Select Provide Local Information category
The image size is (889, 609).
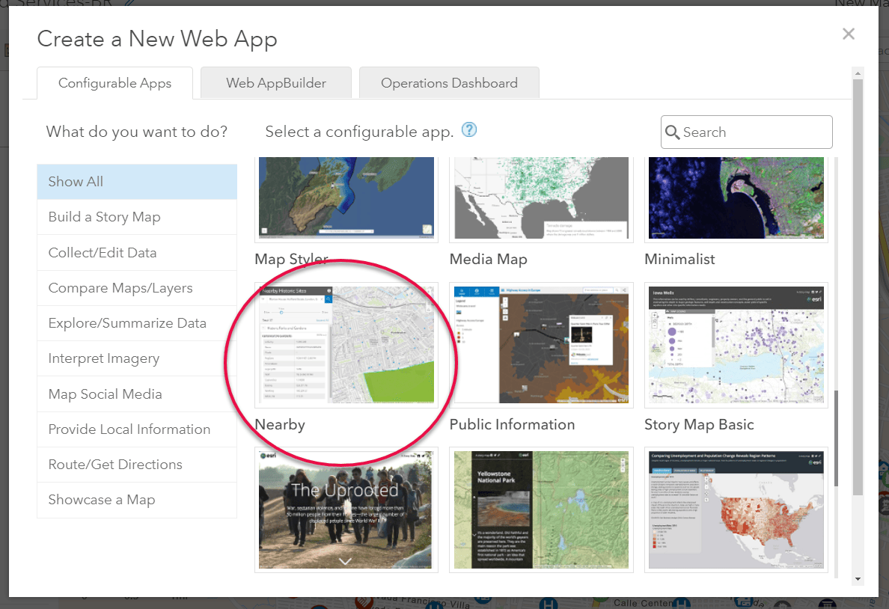tap(137, 429)
